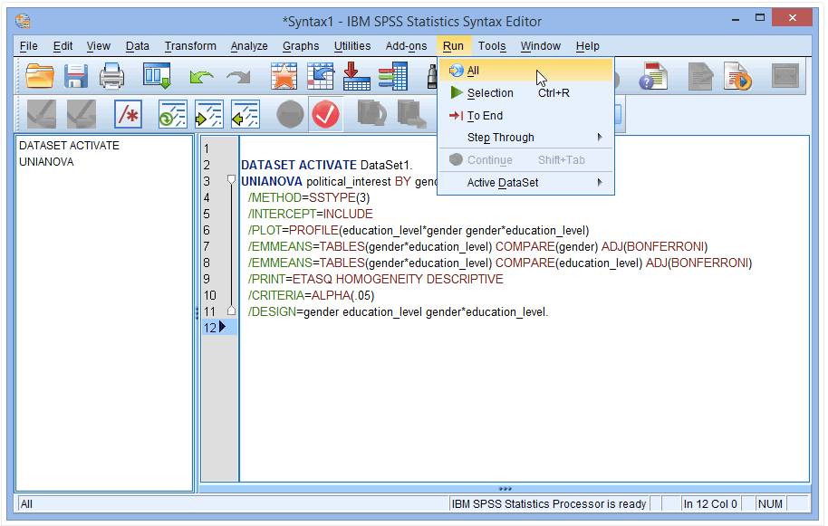Click the greyed-out document icon in the toolbar

click(x=701, y=76)
